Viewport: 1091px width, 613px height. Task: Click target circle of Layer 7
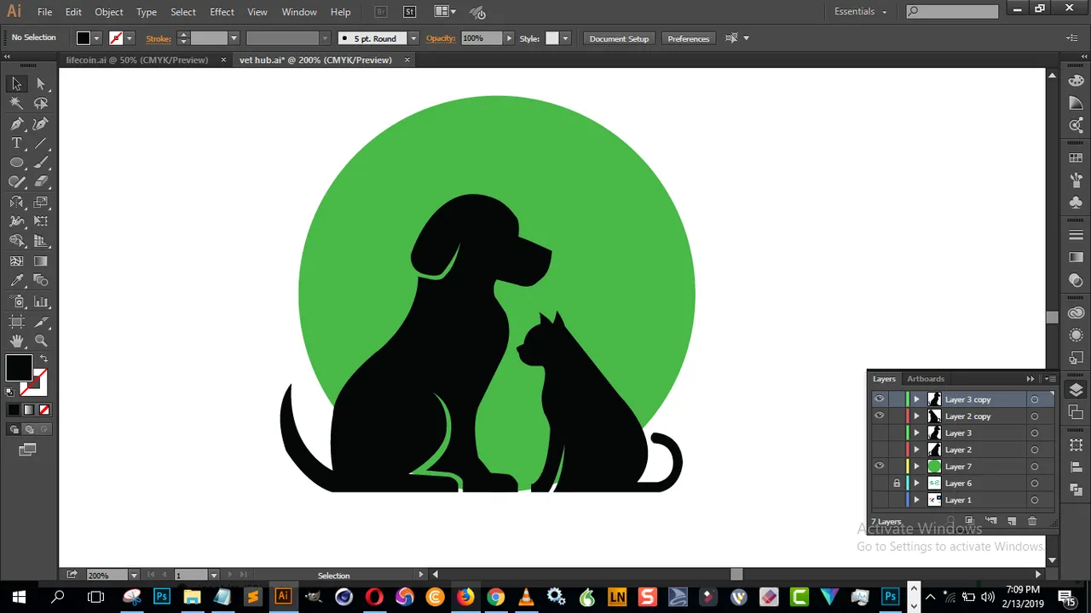[1035, 467]
